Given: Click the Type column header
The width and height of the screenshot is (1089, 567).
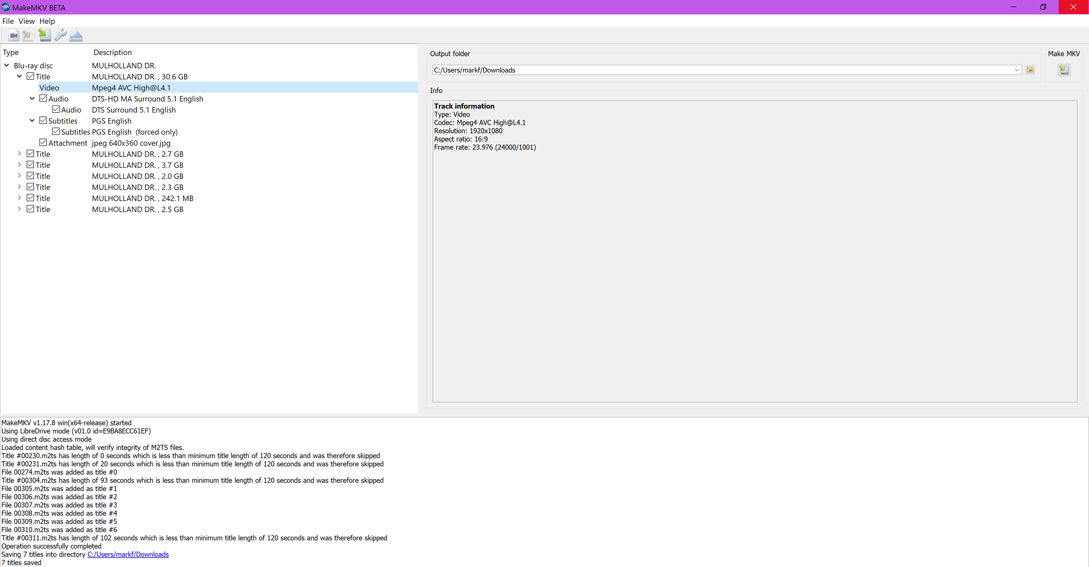Looking at the screenshot, I should coord(46,52).
